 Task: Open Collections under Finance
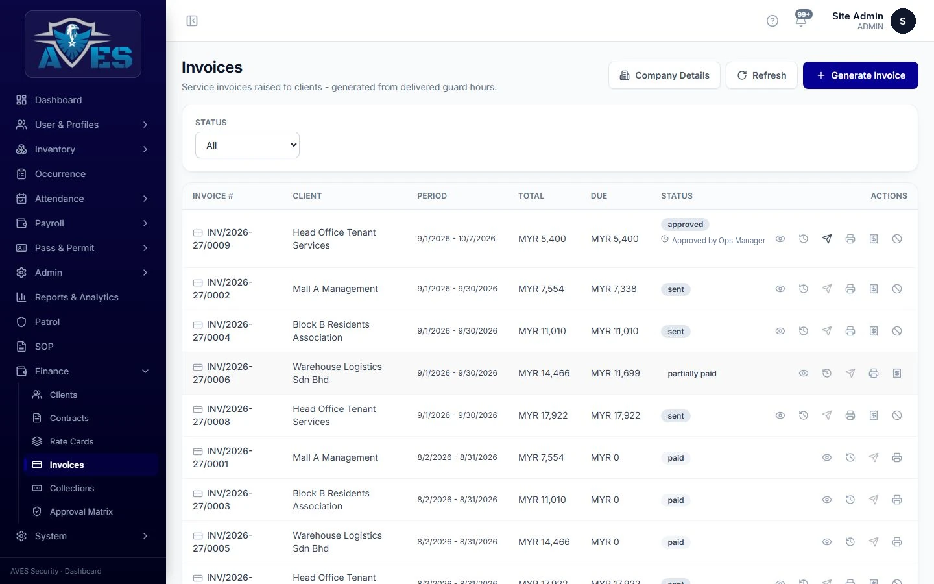coord(91,488)
